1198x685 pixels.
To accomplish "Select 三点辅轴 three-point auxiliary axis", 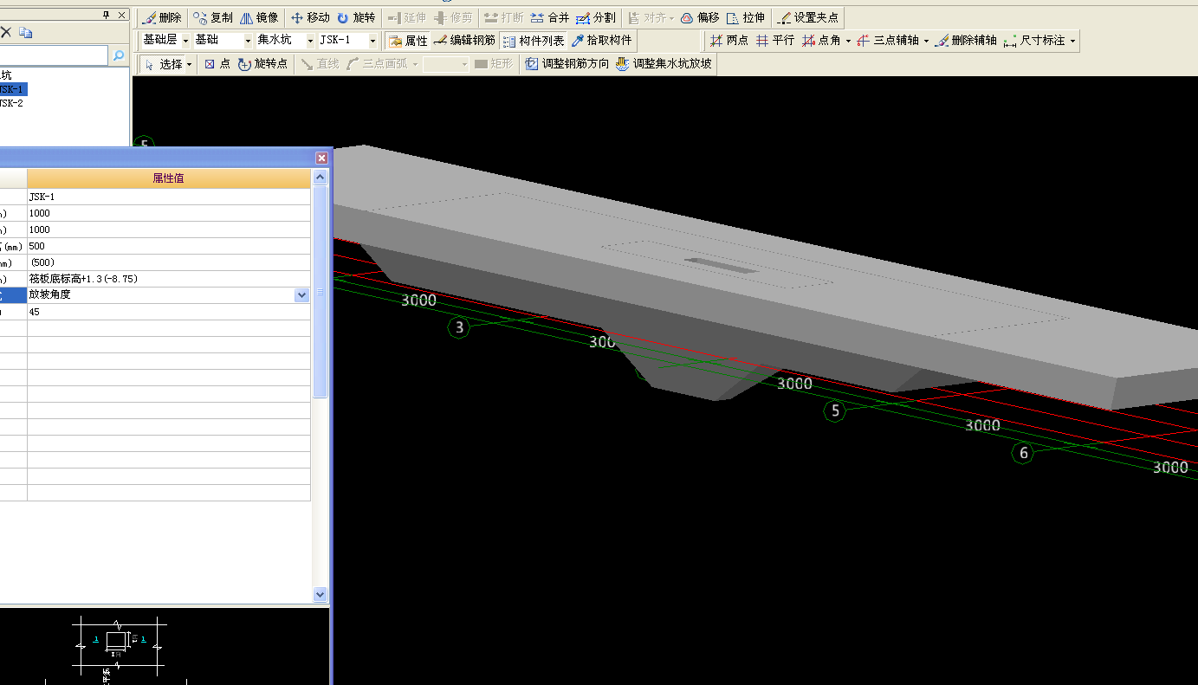I will pyautogui.click(x=887, y=41).
